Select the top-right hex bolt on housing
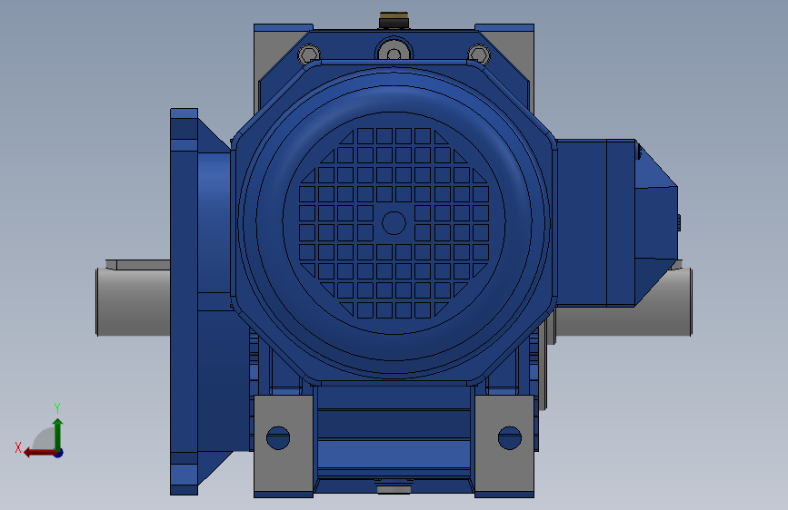The width and height of the screenshot is (788, 510). click(479, 54)
